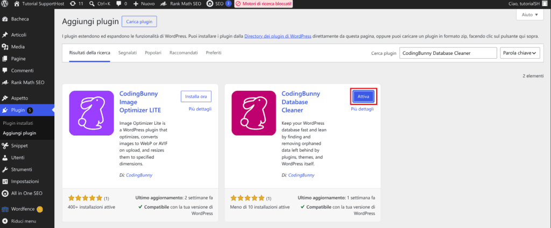This screenshot has height=228, width=551.
Task: Click the "2 elementi" results count
Action: (533, 76)
